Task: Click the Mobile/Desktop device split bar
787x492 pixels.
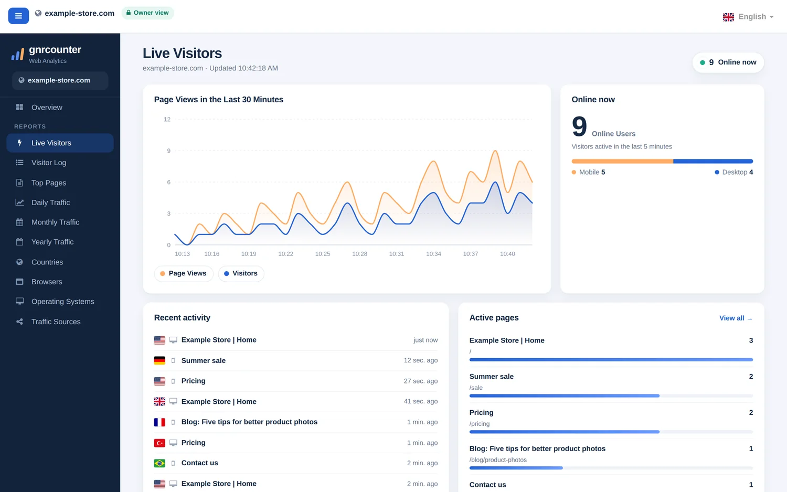Action: [x=662, y=161]
